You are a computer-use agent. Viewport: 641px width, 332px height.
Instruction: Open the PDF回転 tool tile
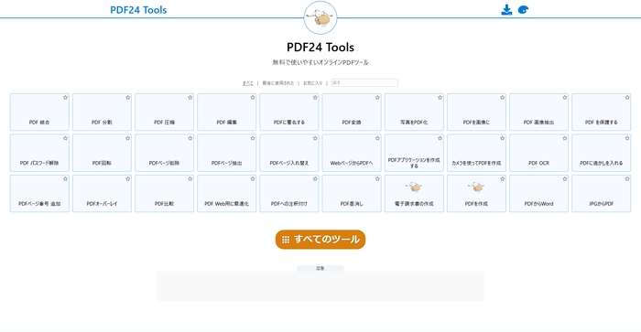(103, 153)
